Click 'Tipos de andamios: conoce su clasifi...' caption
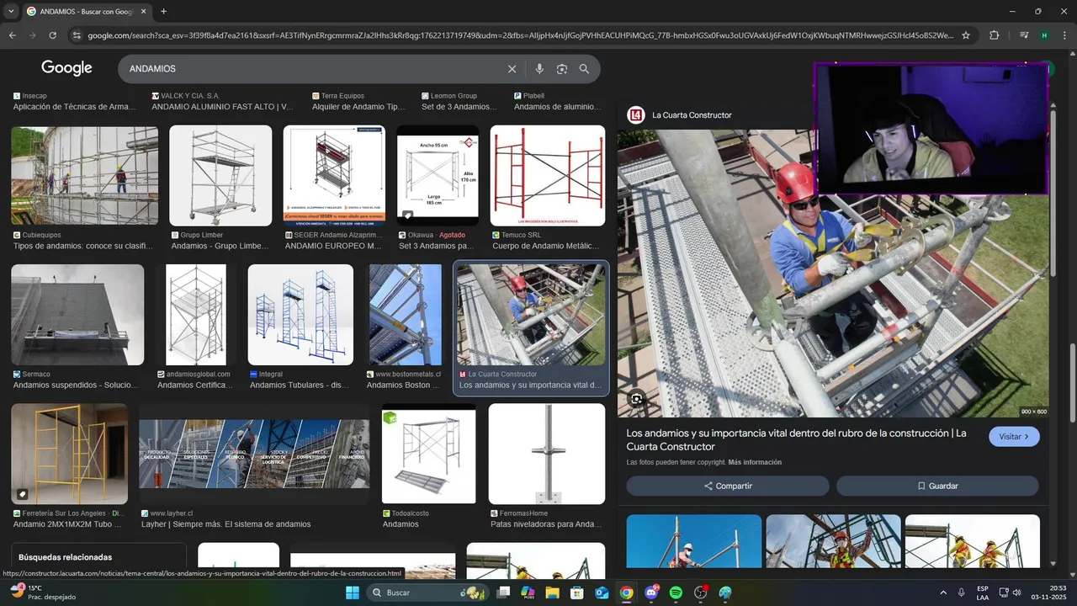The width and height of the screenshot is (1077, 606). (82, 247)
